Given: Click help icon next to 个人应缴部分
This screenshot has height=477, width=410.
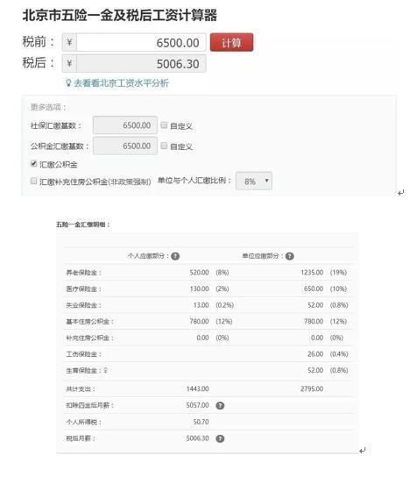Looking at the screenshot, I should [175, 256].
